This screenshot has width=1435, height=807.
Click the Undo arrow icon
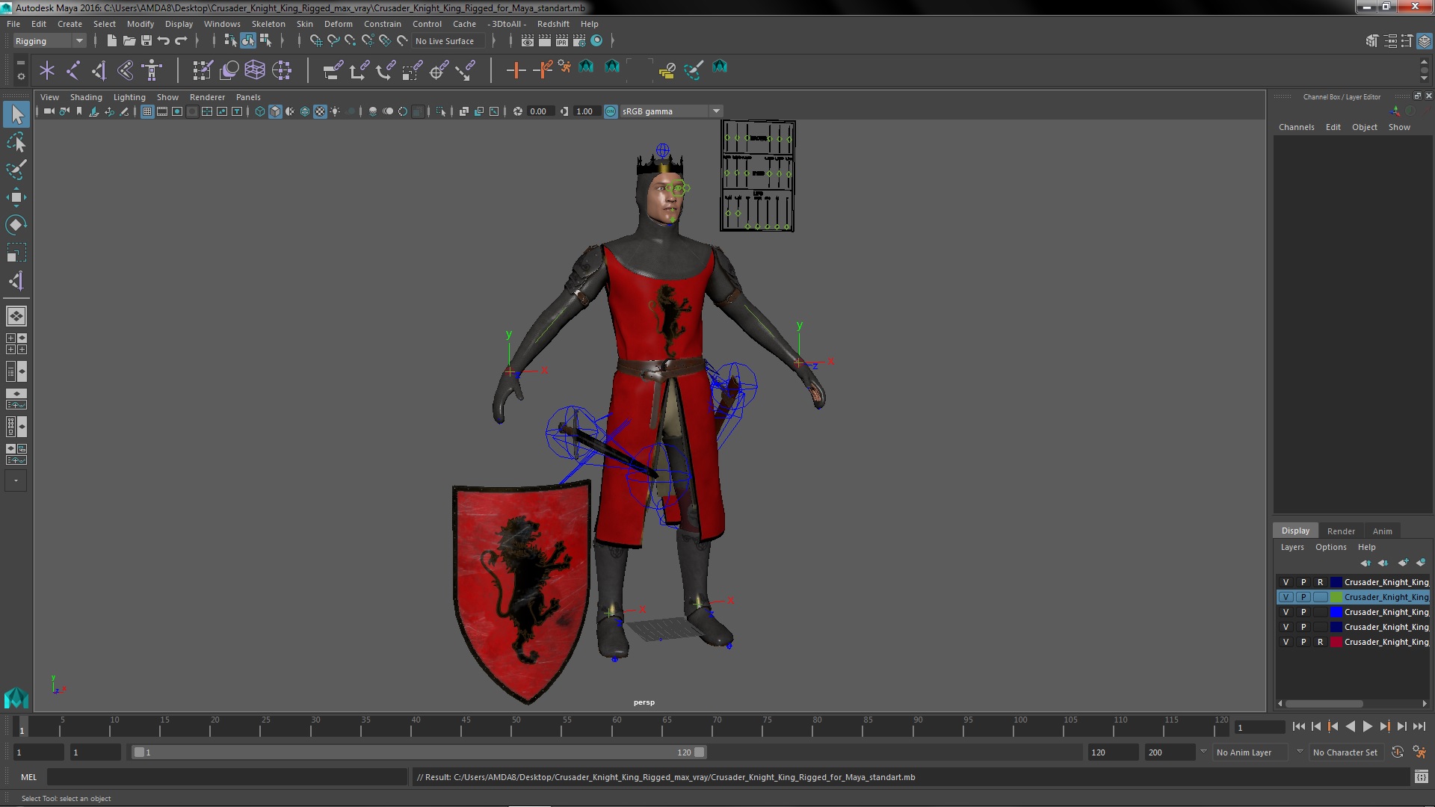point(164,41)
